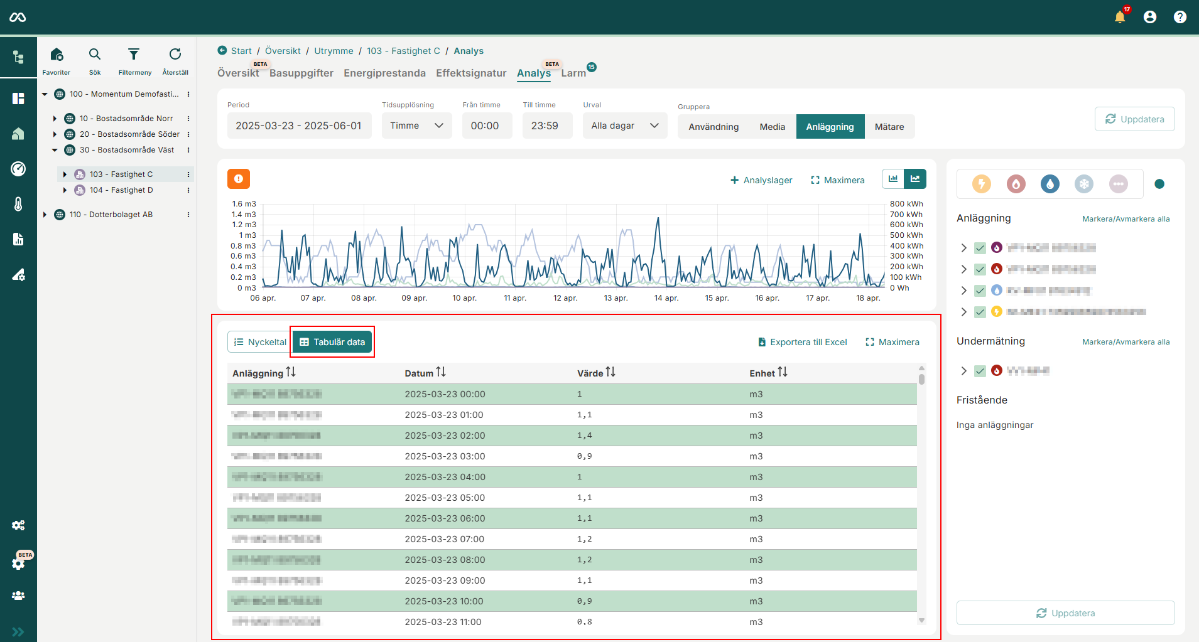Viewport: 1199px width, 642px height.
Task: Expand the sidebar with double arrows
Action: coord(18,631)
